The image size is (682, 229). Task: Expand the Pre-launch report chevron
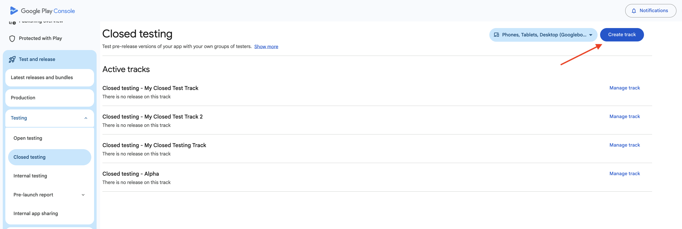point(83,195)
